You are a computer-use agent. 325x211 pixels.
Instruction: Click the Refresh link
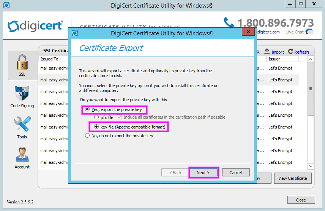(x=301, y=52)
